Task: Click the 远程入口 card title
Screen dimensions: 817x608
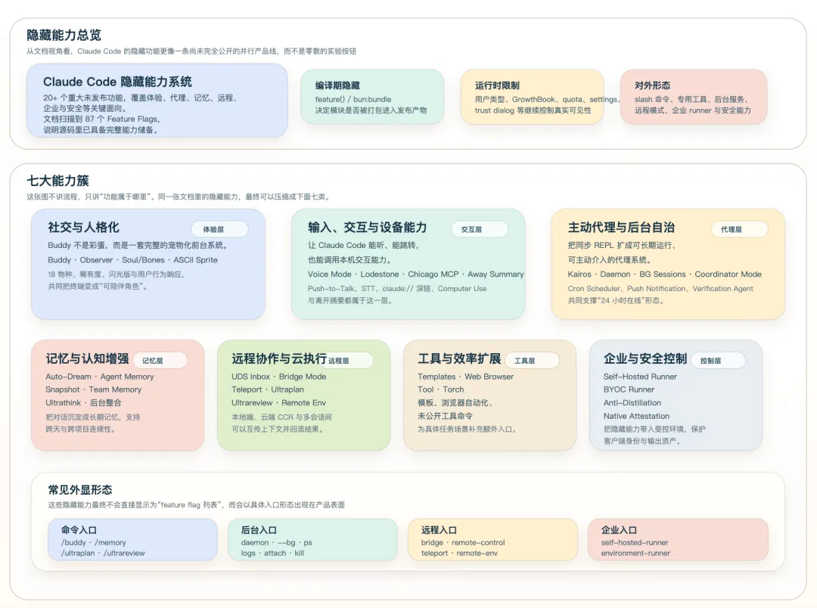Action: click(x=440, y=530)
